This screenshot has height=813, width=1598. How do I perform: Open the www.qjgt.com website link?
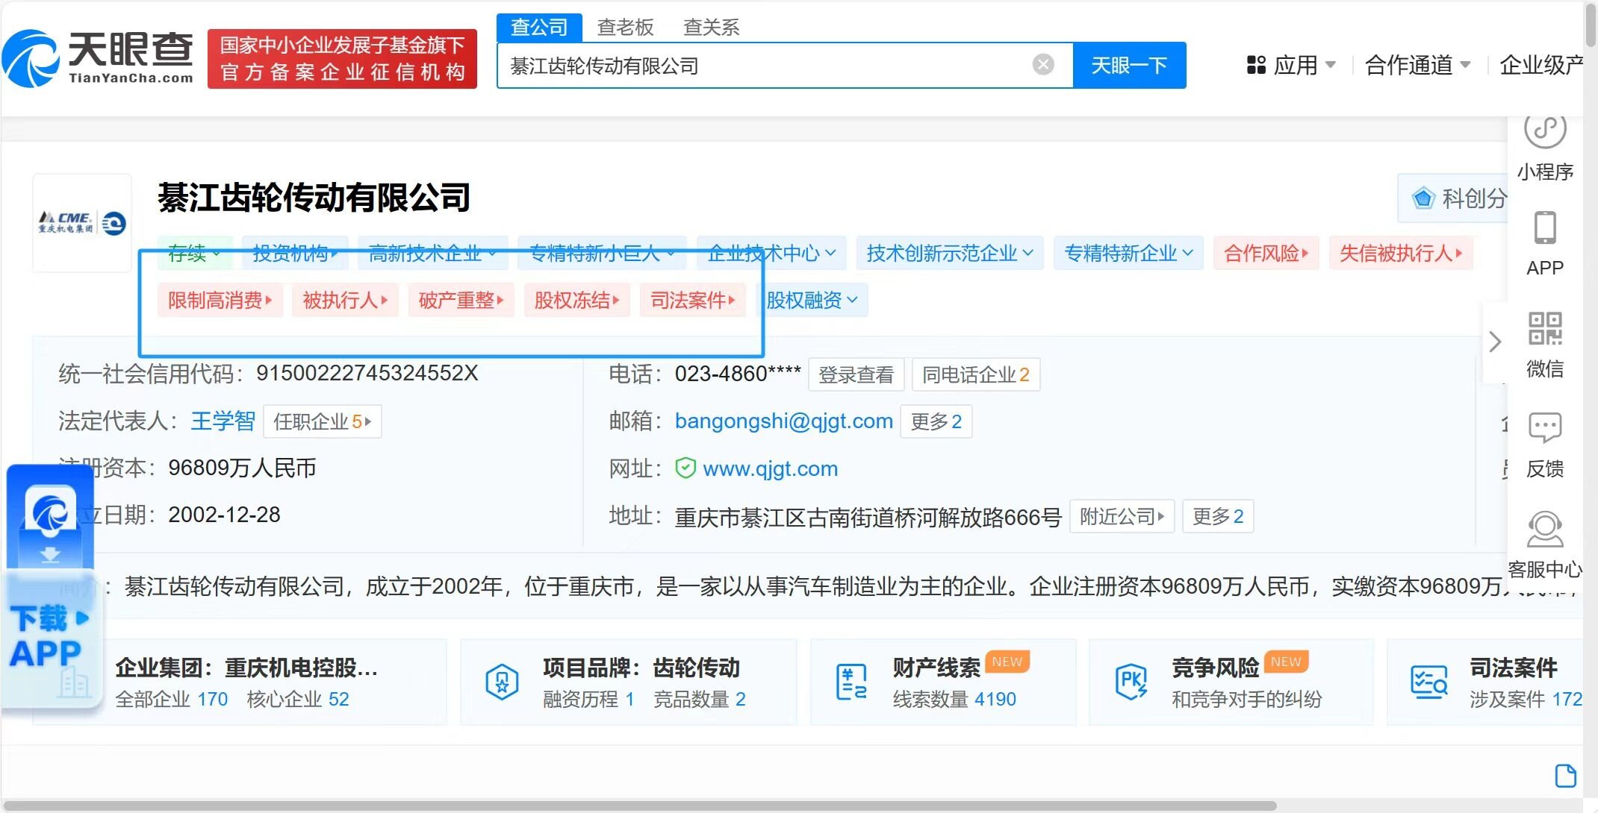770,468
